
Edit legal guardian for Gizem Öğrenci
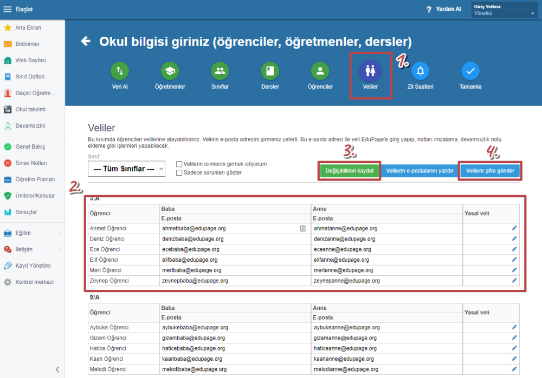[x=514, y=337]
